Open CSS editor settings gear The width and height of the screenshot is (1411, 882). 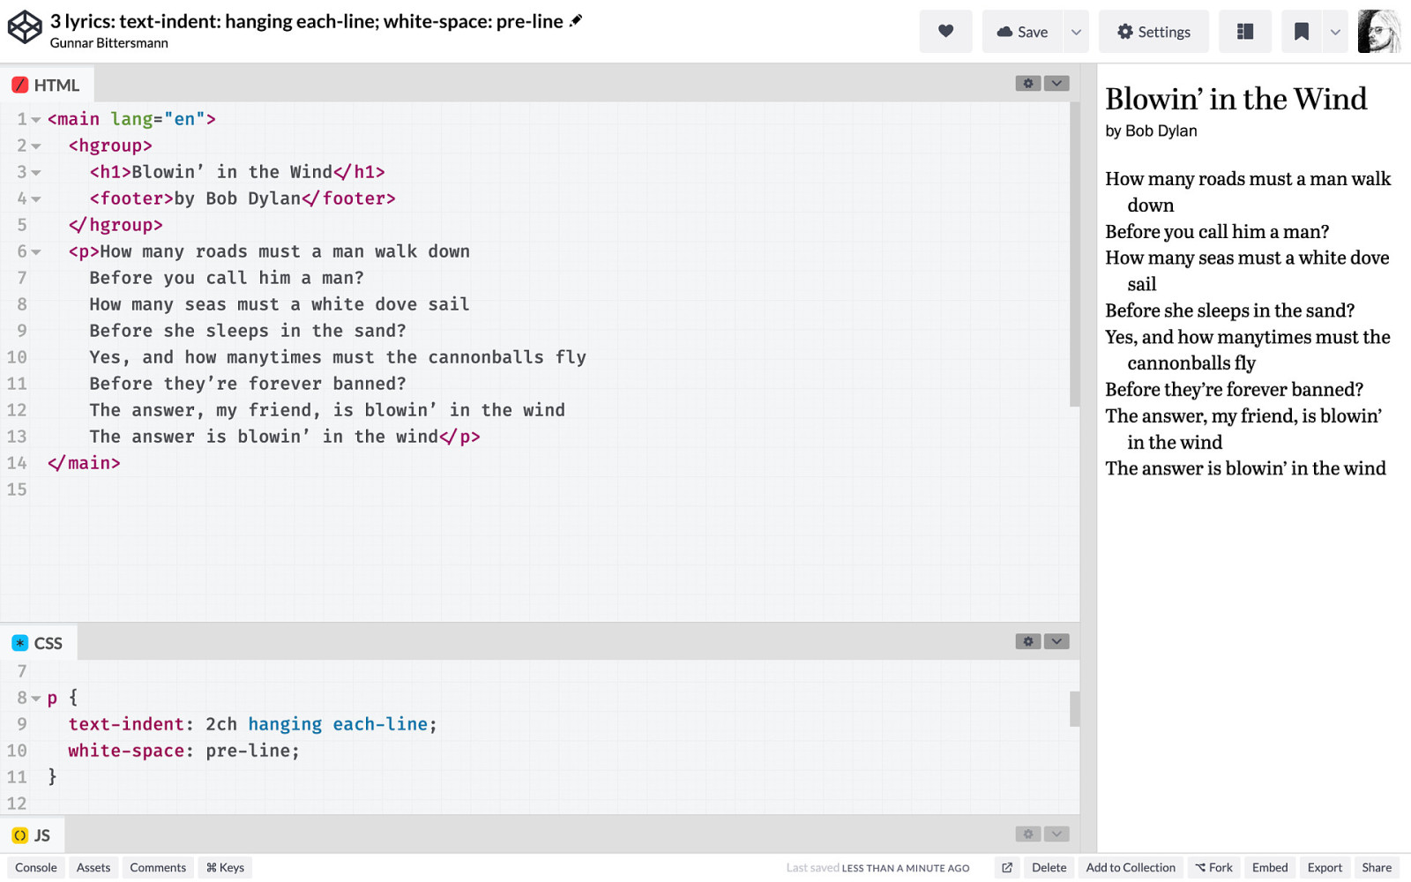coord(1027,641)
